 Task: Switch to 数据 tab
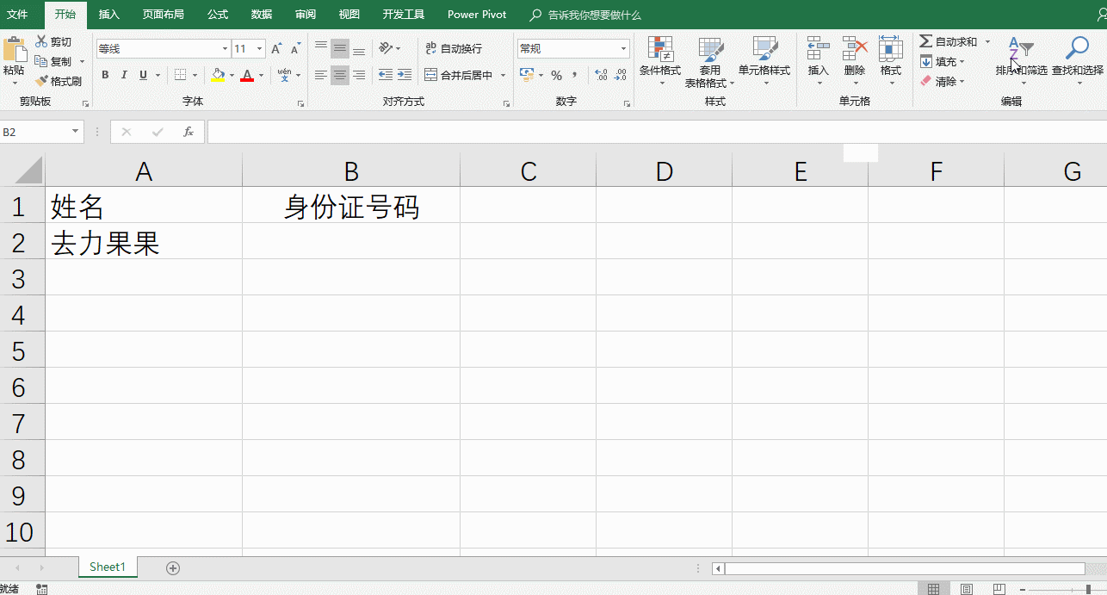click(262, 15)
